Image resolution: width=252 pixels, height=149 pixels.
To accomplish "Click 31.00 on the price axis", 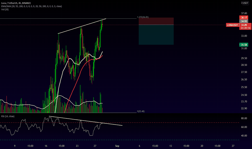I will click(244, 48).
